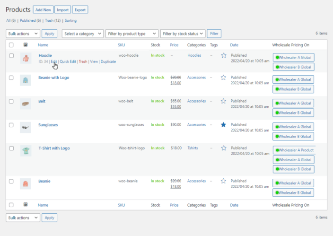Toggle featured star for T-Shirt with Logo

tap(223, 148)
